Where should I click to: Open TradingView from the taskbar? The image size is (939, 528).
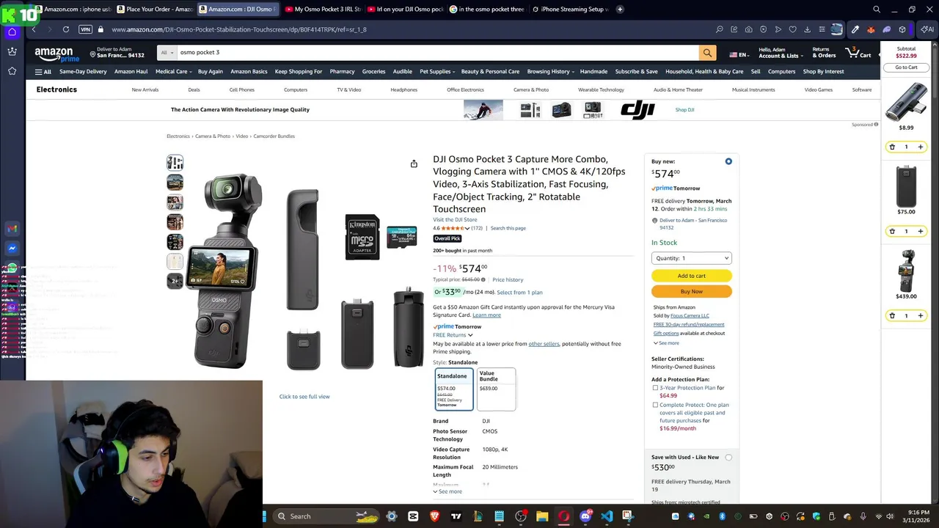456,516
